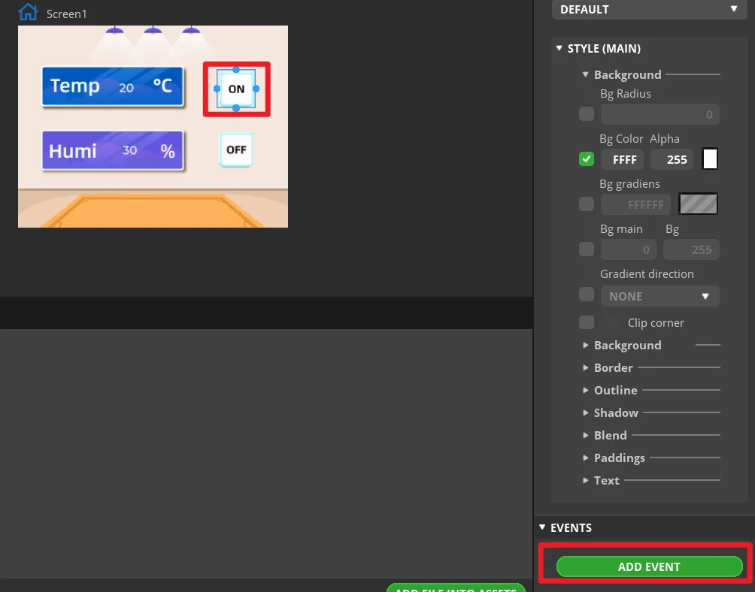Screen dimensions: 755x592
Task: Expand the Shadow style section
Action: coord(615,412)
